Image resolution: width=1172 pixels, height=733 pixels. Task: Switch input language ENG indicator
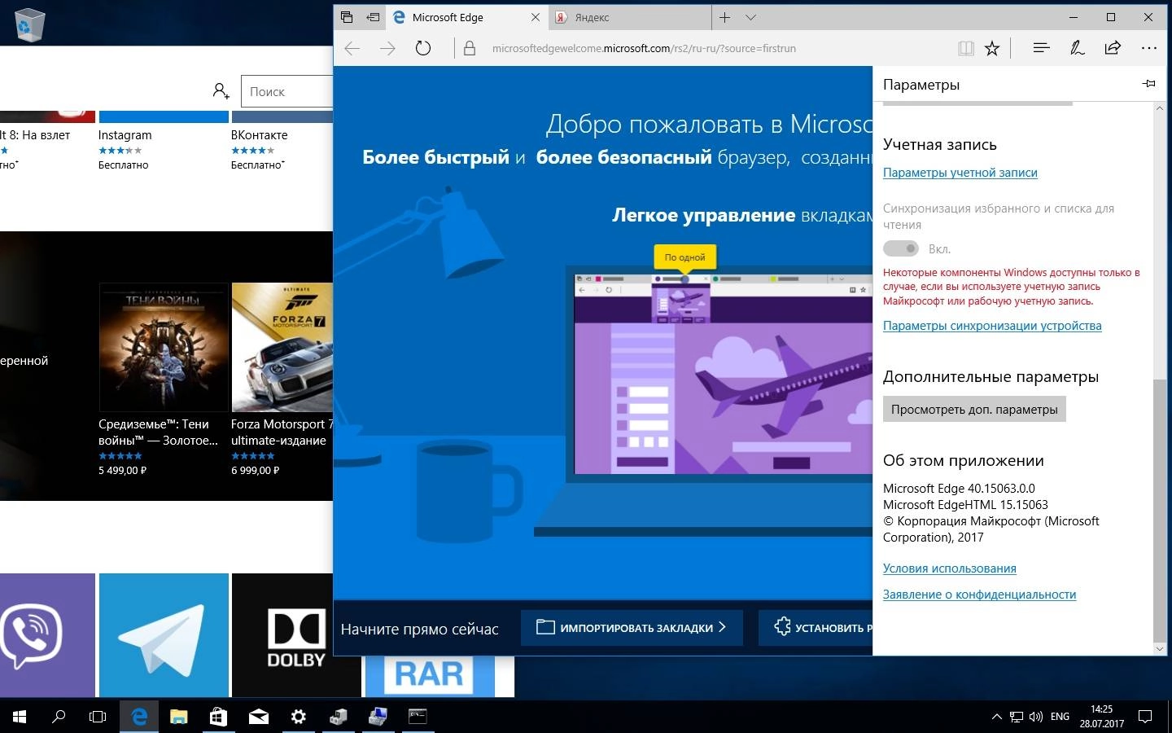coord(1060,717)
